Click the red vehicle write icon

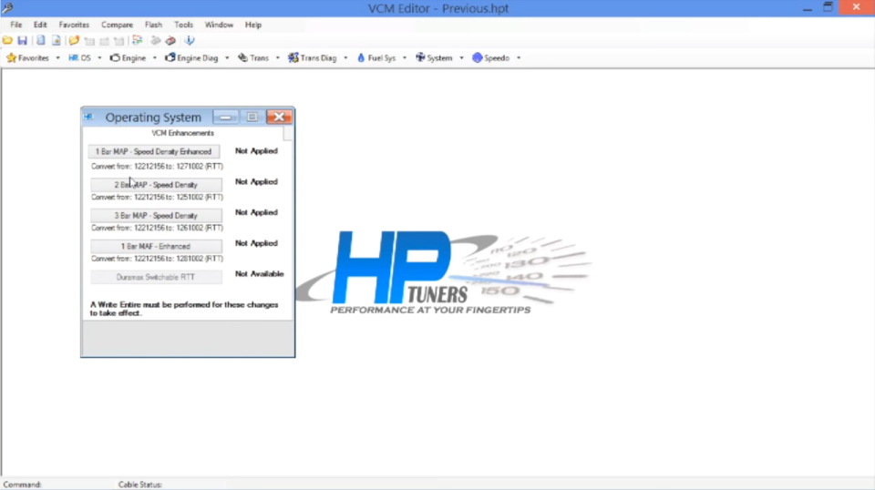click(170, 40)
